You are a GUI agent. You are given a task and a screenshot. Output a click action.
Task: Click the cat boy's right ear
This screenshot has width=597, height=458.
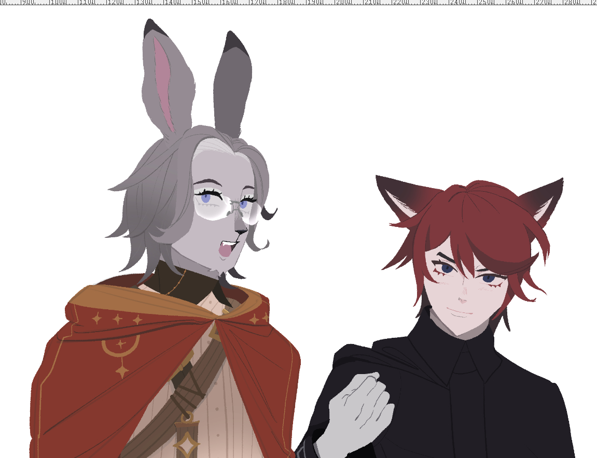click(x=545, y=199)
